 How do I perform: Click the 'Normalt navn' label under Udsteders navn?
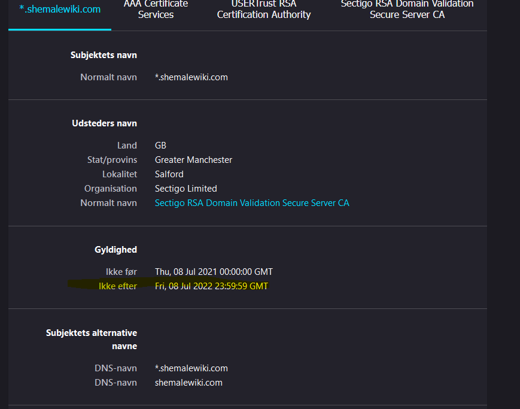(108, 203)
